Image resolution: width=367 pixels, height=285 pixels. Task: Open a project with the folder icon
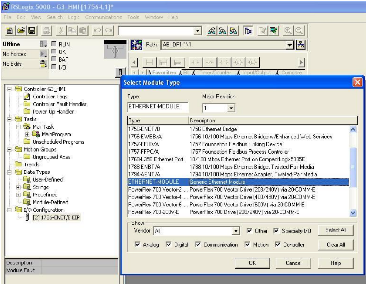(21, 31)
